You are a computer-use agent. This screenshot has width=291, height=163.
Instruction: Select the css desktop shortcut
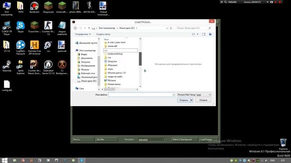48,47
